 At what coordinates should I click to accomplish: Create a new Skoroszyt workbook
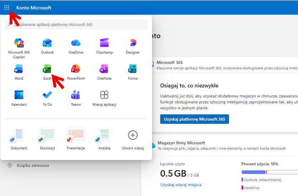47,139
